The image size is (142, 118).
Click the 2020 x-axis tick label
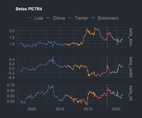(116, 109)
